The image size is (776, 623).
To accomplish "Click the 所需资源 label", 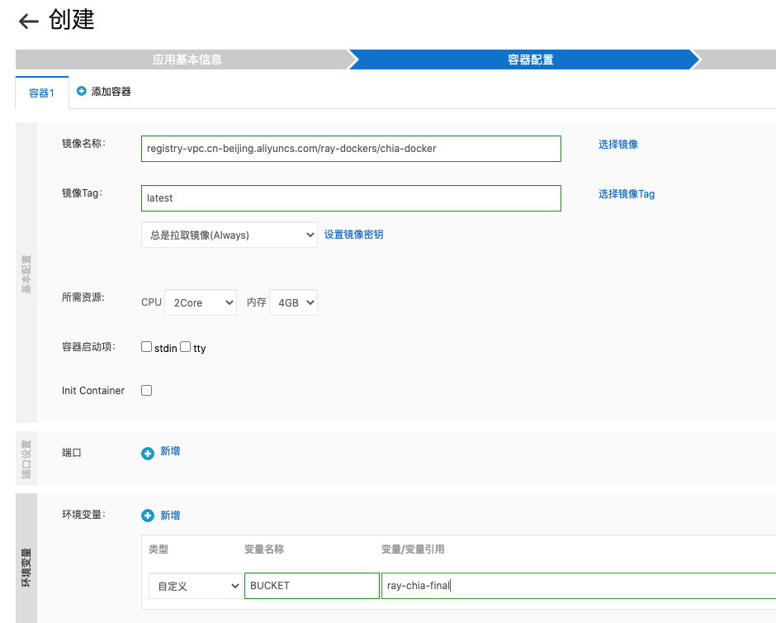I will 83,297.
